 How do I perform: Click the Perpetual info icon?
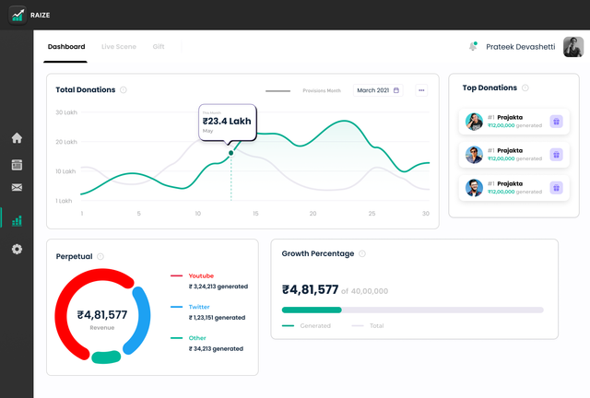(x=100, y=256)
